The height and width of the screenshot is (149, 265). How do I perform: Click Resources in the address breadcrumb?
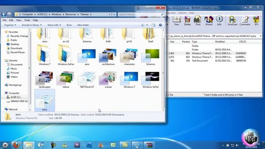(71, 14)
